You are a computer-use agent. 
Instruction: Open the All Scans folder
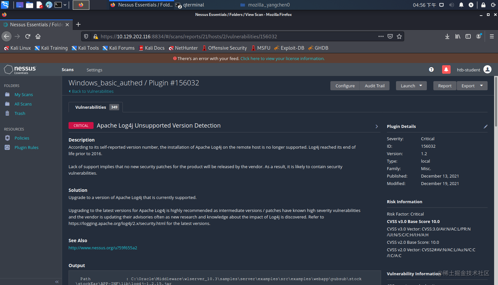coord(23,104)
